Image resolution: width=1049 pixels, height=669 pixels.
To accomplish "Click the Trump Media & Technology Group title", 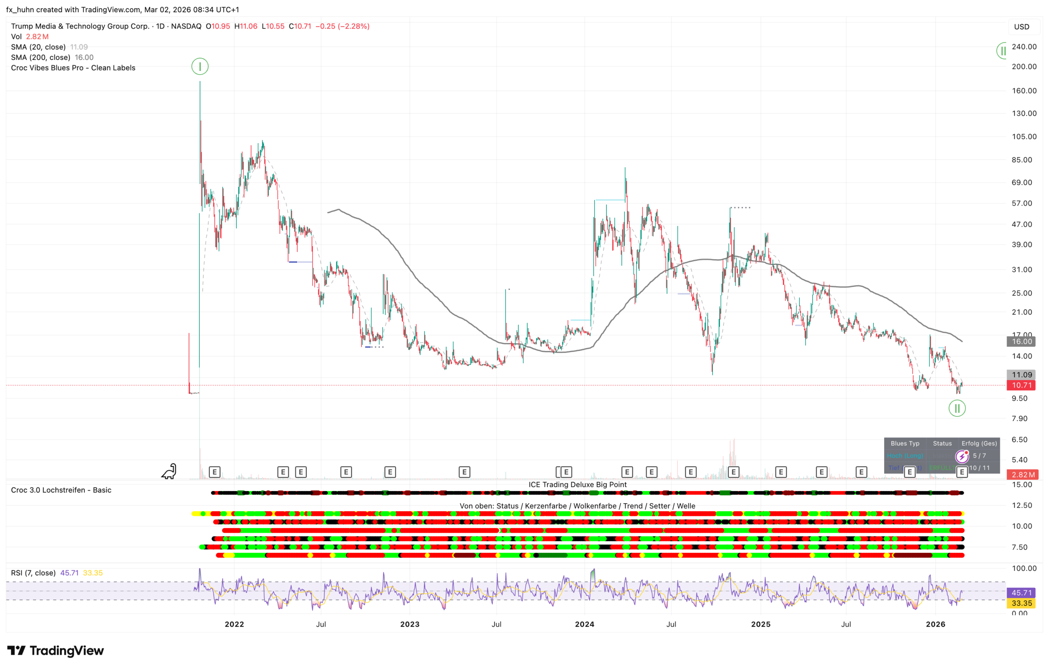I will click(x=80, y=26).
